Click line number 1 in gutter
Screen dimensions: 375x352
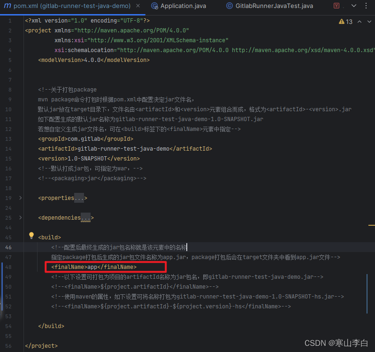pos(10,21)
